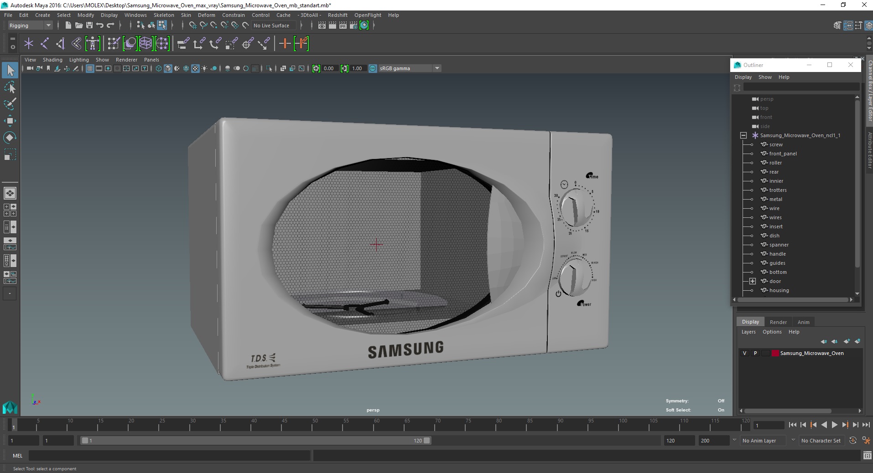Click the red color swatch of Samsung_Microwave_Oven layer
The image size is (873, 473).
775,353
